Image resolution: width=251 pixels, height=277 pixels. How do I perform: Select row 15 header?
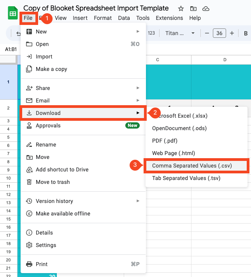point(8,219)
